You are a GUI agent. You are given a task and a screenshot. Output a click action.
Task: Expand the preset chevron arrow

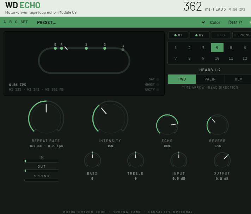click(203, 22)
